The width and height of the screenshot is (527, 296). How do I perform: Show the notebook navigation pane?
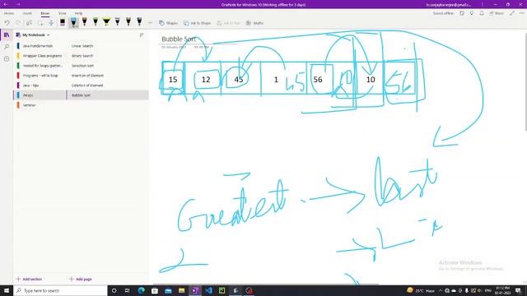(7, 35)
